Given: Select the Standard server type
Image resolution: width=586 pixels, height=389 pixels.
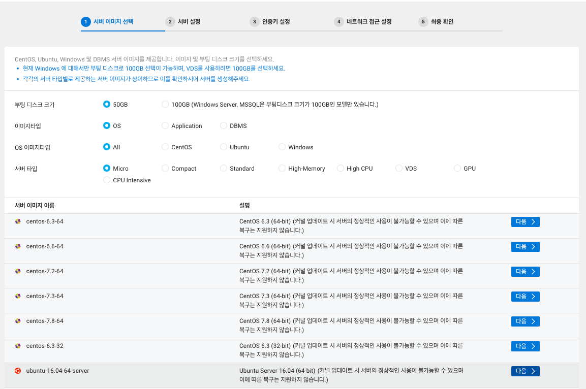Looking at the screenshot, I should point(224,169).
